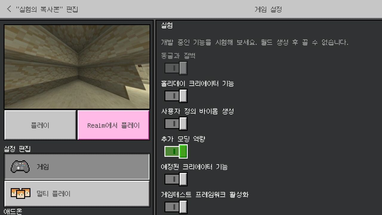This screenshot has width=382, height=215.
Task: Toggle the 동굴과 절벽 switch
Action: click(x=176, y=68)
